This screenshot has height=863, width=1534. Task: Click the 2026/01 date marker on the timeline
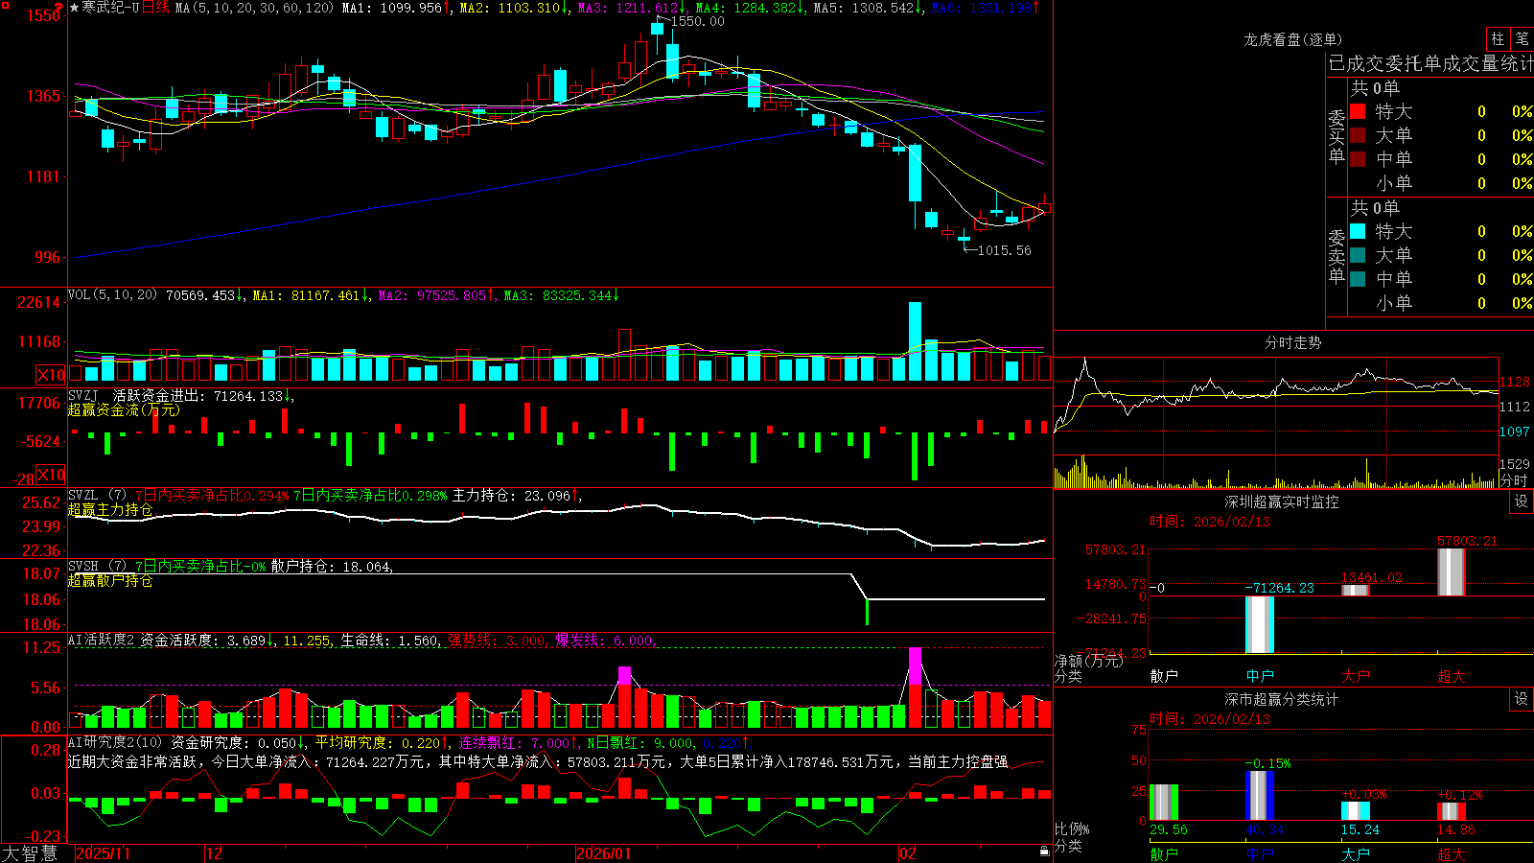[604, 853]
